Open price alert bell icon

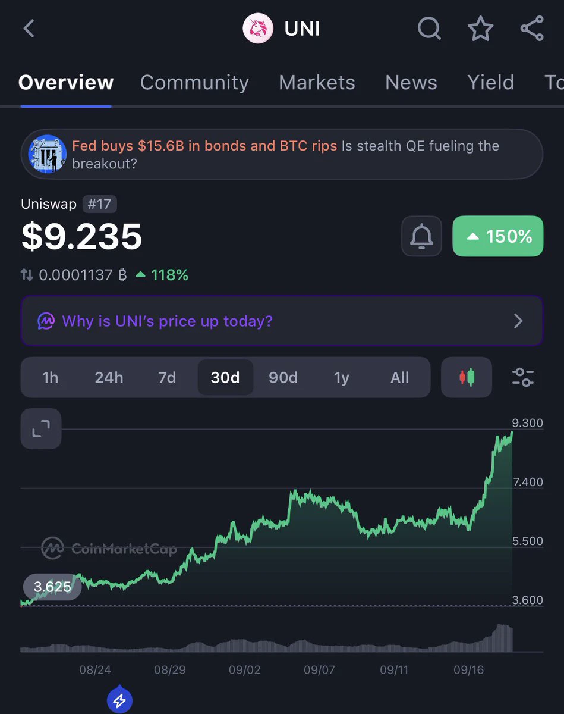click(x=421, y=236)
